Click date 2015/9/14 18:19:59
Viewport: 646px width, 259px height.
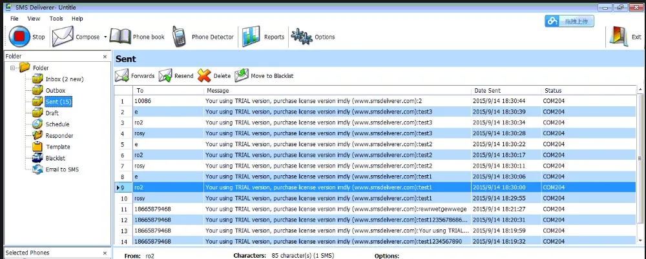pos(499,231)
